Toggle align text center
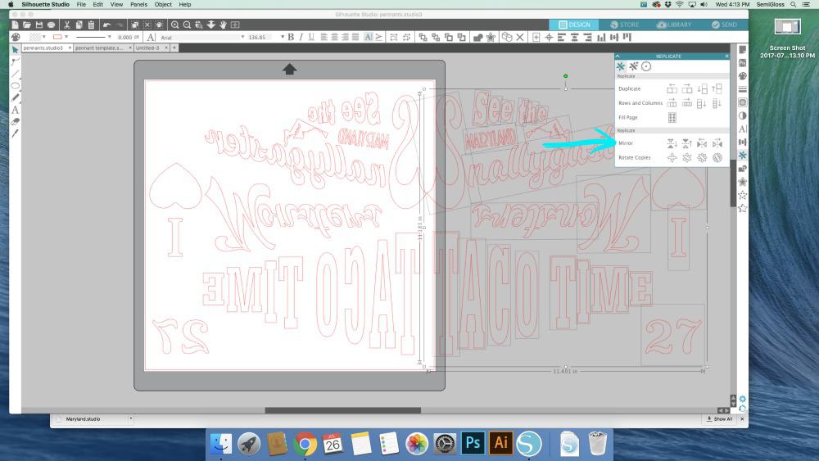The height and width of the screenshot is (461, 819). point(335,37)
